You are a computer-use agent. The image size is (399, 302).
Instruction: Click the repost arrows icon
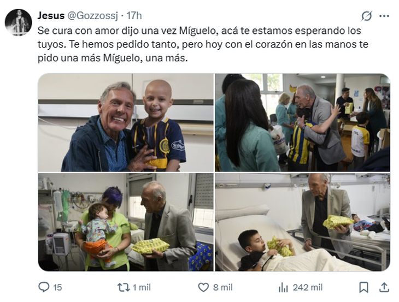pos(124,287)
